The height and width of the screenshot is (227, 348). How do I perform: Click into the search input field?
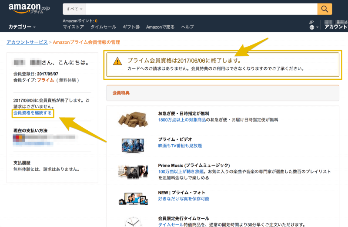tap(201, 9)
